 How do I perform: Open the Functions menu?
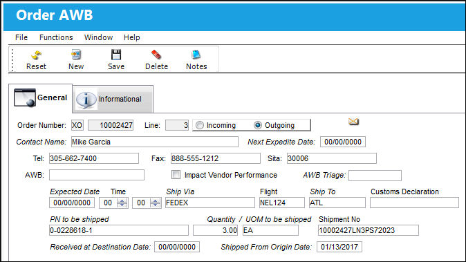tap(56, 37)
